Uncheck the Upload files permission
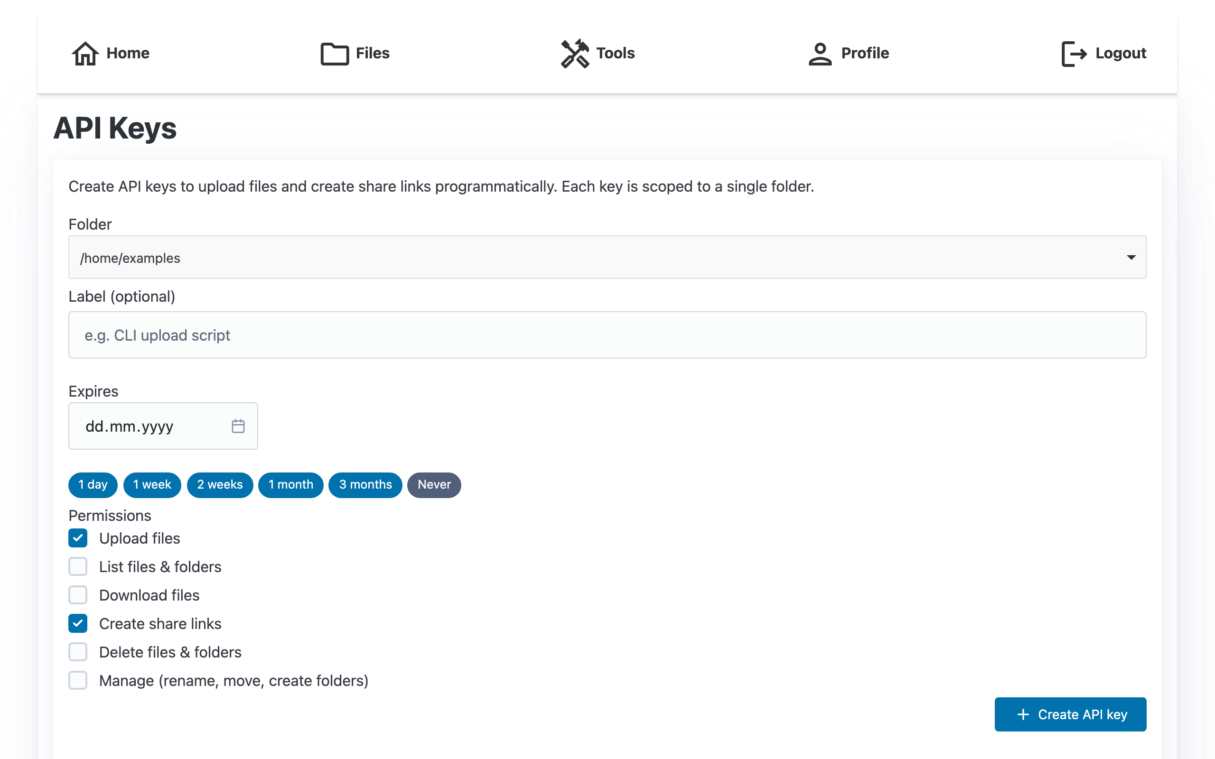 tap(78, 537)
